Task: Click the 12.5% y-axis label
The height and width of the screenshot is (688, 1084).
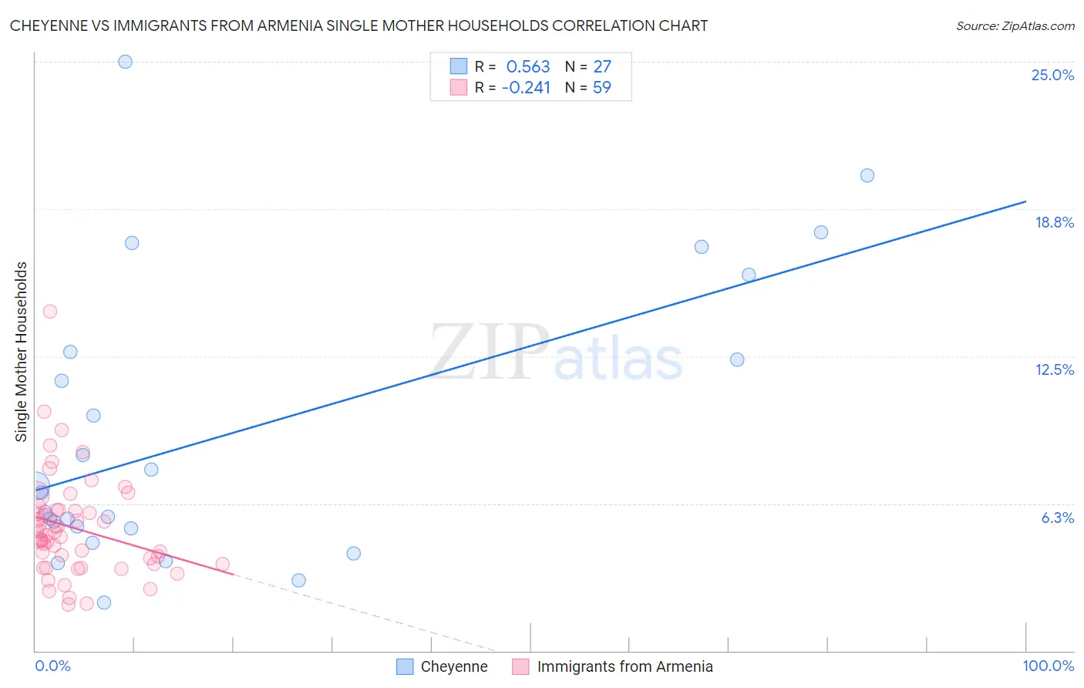Action: [x=1054, y=369]
